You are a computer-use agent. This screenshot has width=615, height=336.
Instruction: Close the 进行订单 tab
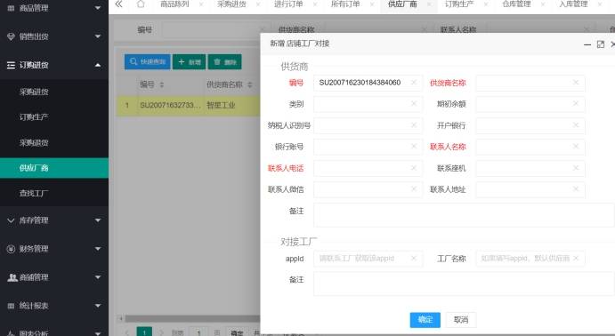[x=315, y=4]
